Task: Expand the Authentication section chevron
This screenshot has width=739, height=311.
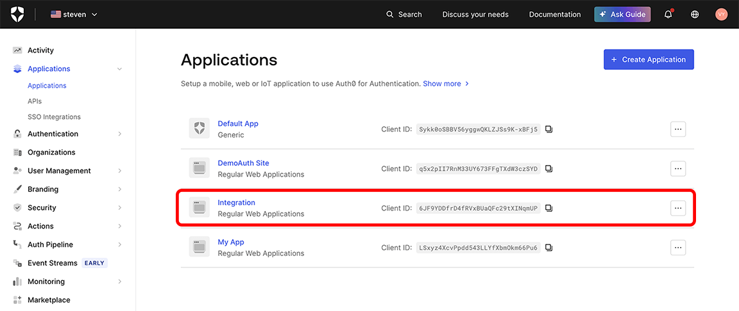Action: click(x=120, y=134)
